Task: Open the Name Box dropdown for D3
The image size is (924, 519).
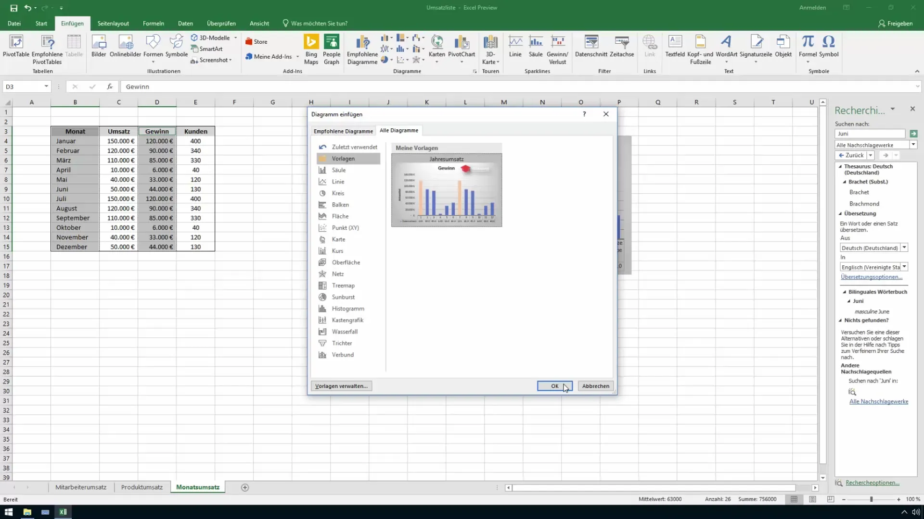Action: (x=46, y=86)
